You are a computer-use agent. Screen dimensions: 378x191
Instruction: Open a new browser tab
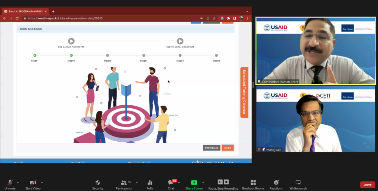point(53,11)
